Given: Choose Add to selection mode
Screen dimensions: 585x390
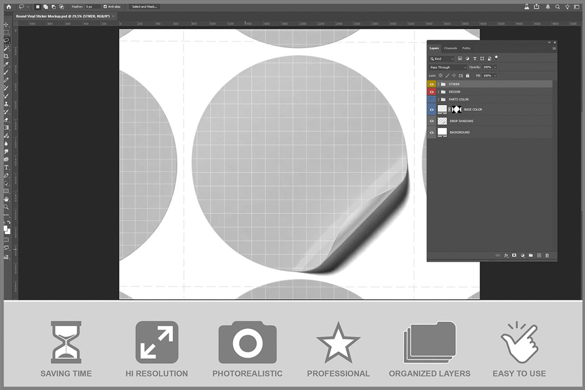Looking at the screenshot, I should [x=45, y=7].
